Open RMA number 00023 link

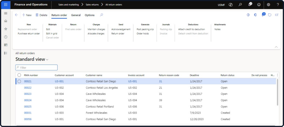point(28,94)
